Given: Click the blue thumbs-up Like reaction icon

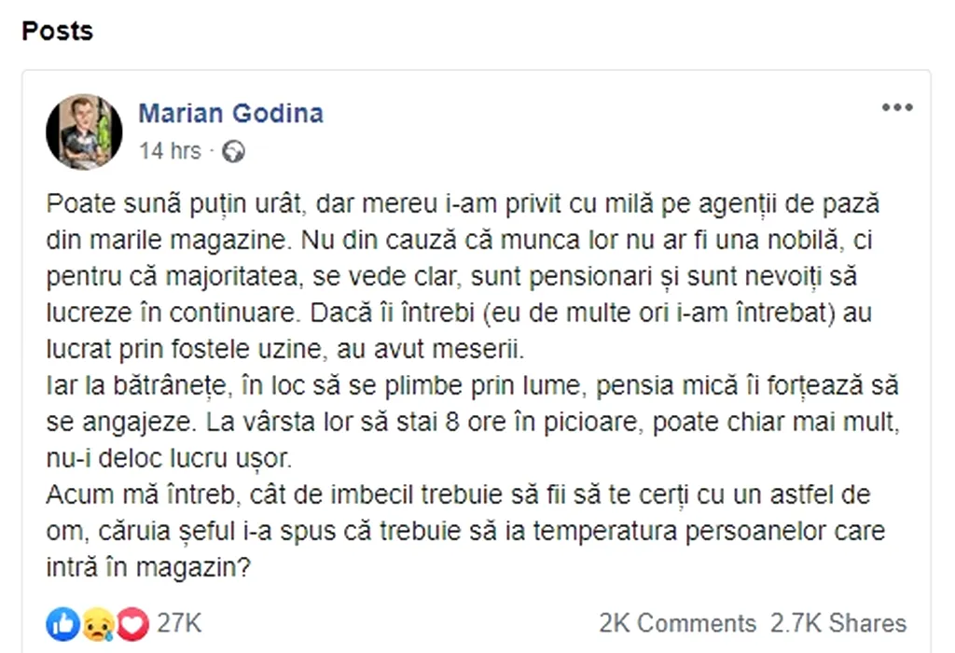Looking at the screenshot, I should tap(63, 622).
